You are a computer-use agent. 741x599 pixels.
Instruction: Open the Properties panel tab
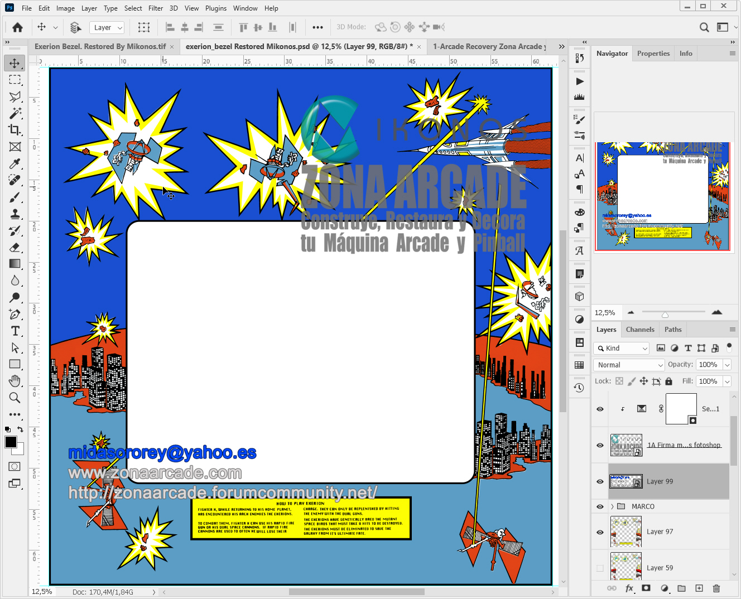click(x=653, y=54)
